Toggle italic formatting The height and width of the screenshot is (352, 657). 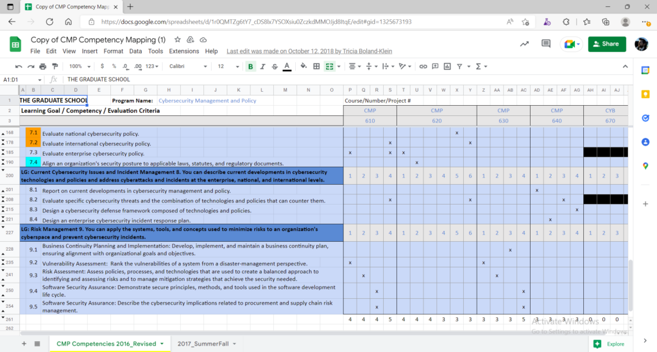(x=262, y=66)
